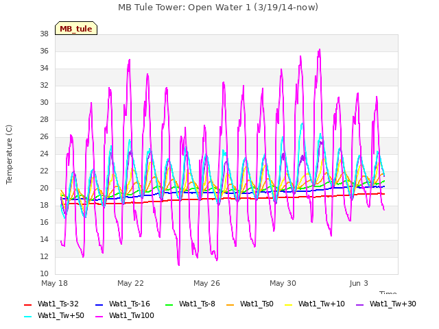Click the purple Wat1_Tw+30 color swatch
The width and height of the screenshot is (439, 329).
click(359, 304)
